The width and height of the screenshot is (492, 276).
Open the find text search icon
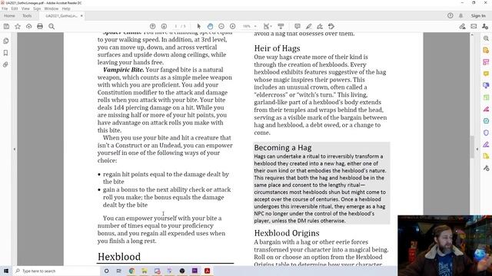click(52, 27)
